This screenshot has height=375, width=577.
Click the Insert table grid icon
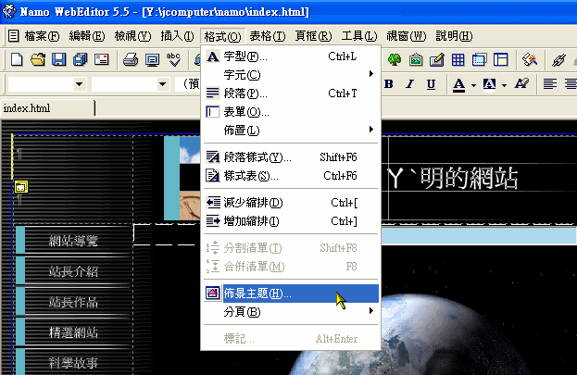458,59
